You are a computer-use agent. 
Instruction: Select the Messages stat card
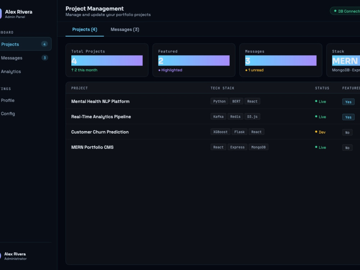(x=280, y=60)
